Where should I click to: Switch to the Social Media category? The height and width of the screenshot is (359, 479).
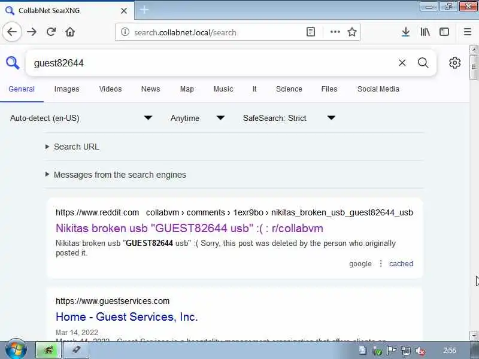pos(378,89)
